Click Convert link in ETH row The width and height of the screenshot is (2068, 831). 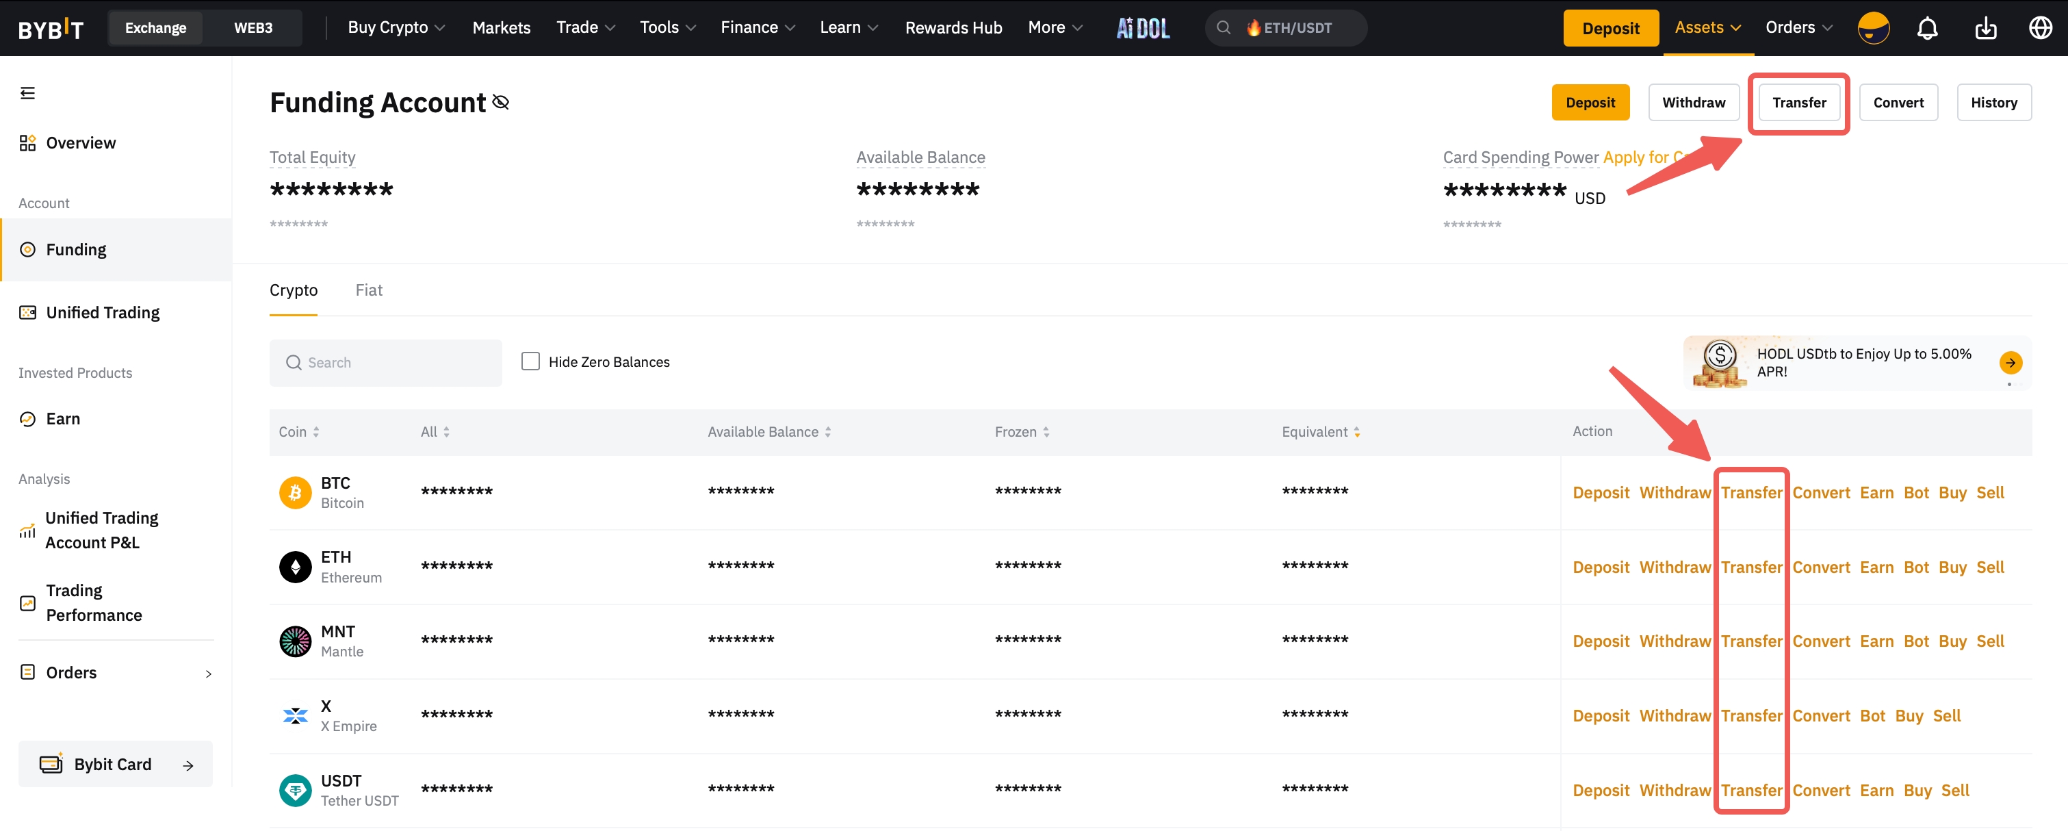point(1820,567)
